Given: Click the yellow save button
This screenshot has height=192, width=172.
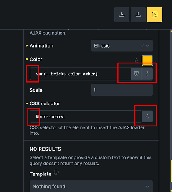Looking at the screenshot, I should tap(154, 15).
